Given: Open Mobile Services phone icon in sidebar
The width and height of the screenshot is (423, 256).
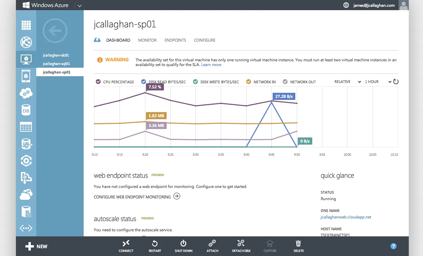Looking at the screenshot, I should tap(26, 76).
